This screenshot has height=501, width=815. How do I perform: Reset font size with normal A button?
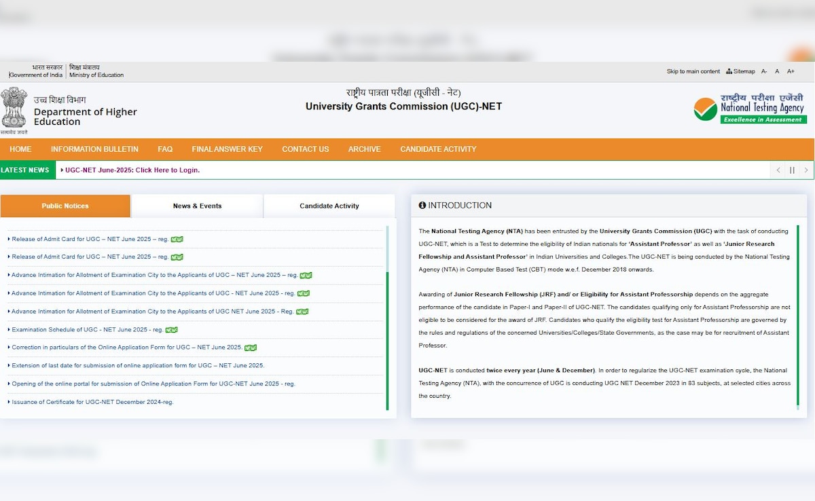[x=777, y=71]
